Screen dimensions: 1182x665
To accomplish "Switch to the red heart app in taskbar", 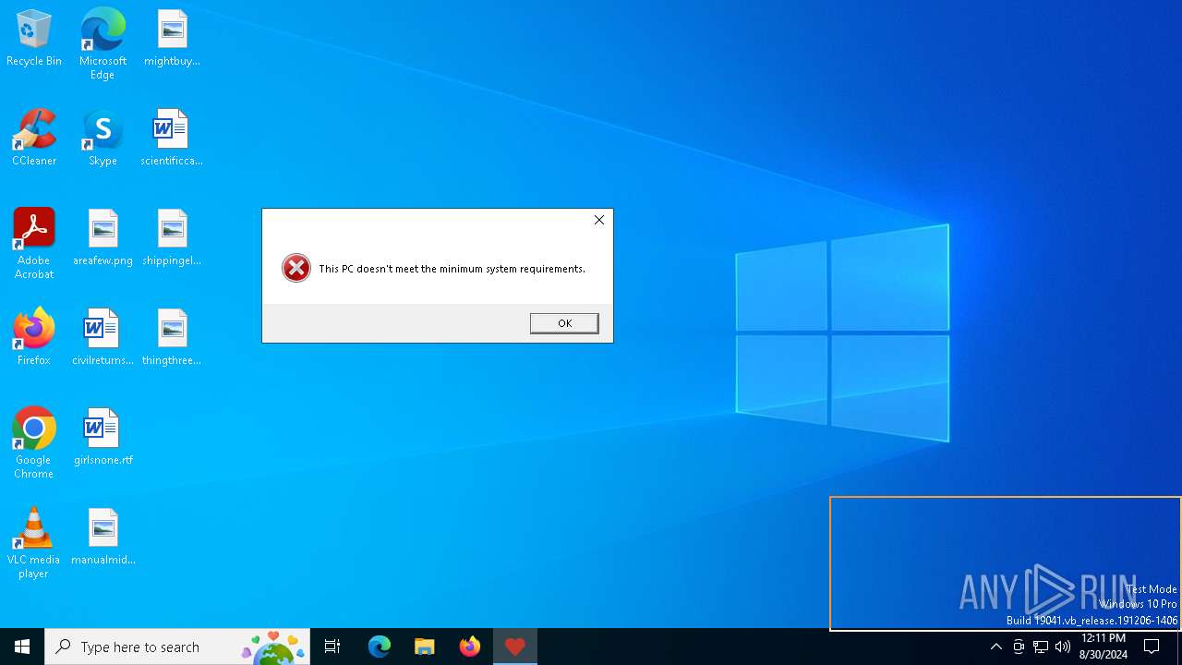I will coord(515,647).
